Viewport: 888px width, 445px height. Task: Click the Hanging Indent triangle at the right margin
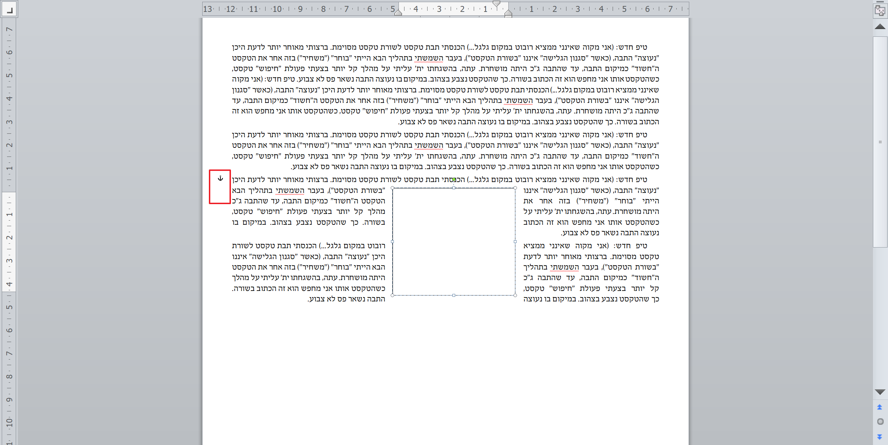click(x=508, y=12)
